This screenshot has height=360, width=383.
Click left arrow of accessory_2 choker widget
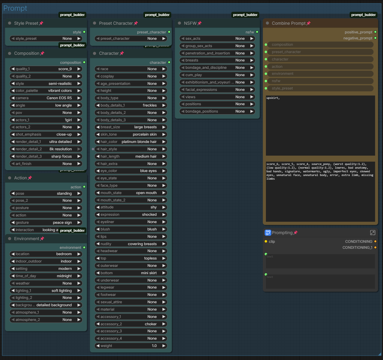(98, 324)
